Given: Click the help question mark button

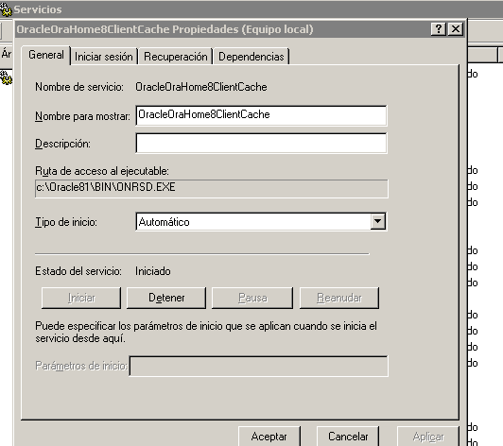Looking at the screenshot, I should tap(438, 29).
